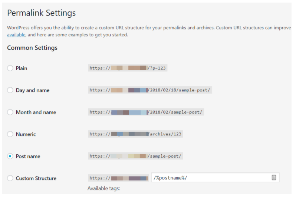The width and height of the screenshot is (296, 198).
Task: Click the Post name example URL ending /sample-post/
Action: pos(135,156)
